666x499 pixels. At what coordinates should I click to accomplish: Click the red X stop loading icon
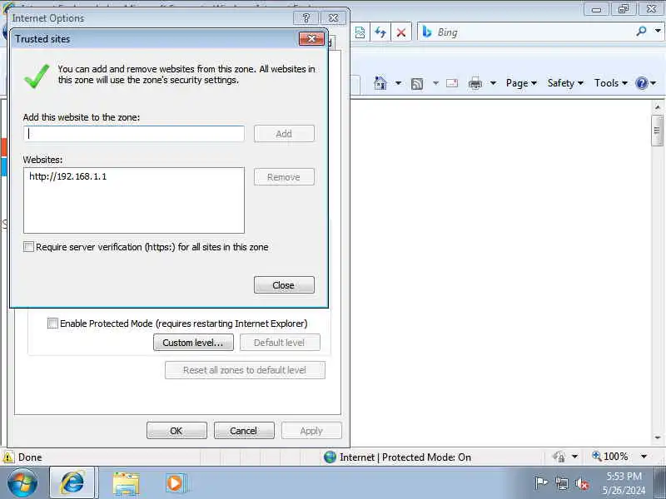401,32
